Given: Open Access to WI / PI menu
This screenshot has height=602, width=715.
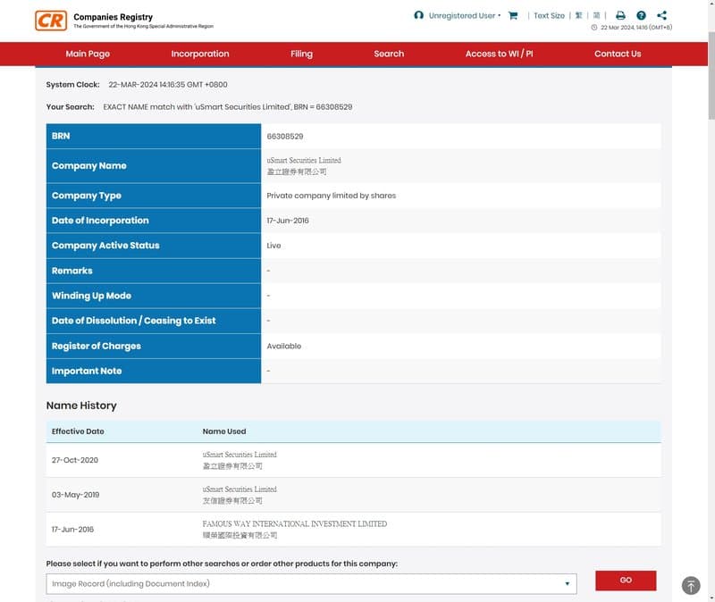Looking at the screenshot, I should (x=499, y=54).
